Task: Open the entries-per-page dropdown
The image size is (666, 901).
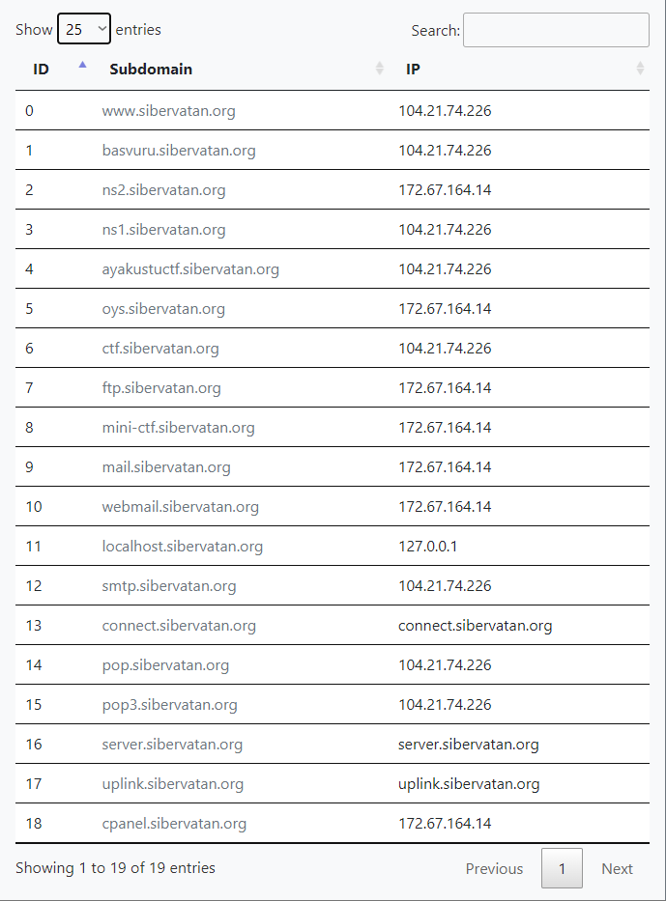Action: [x=84, y=29]
